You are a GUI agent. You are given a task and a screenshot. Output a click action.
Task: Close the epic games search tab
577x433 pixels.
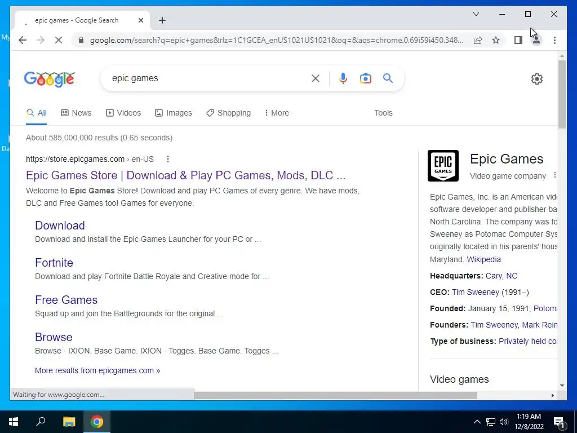140,20
